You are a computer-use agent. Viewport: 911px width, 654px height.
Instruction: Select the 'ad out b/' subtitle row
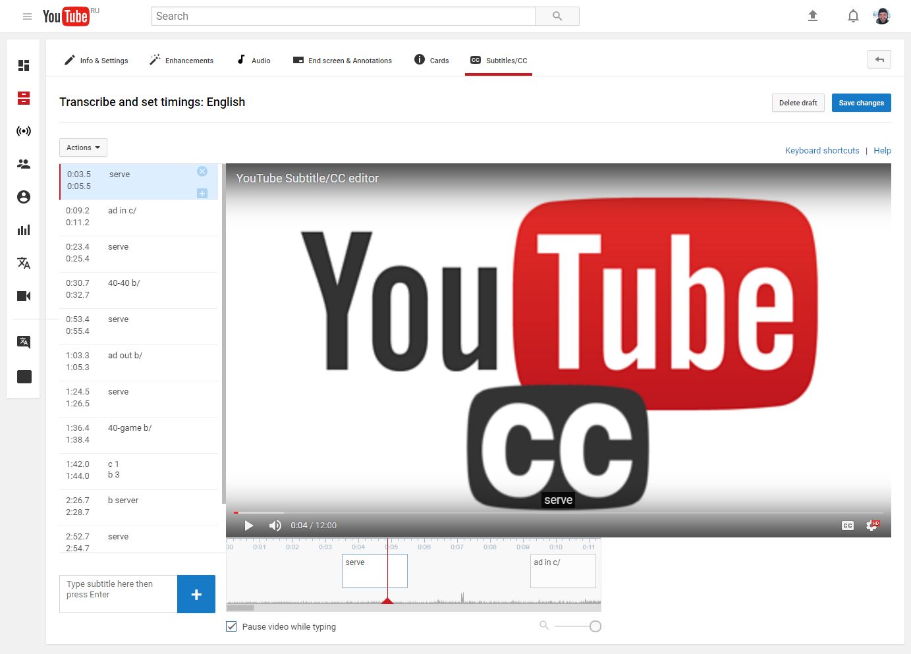point(138,362)
